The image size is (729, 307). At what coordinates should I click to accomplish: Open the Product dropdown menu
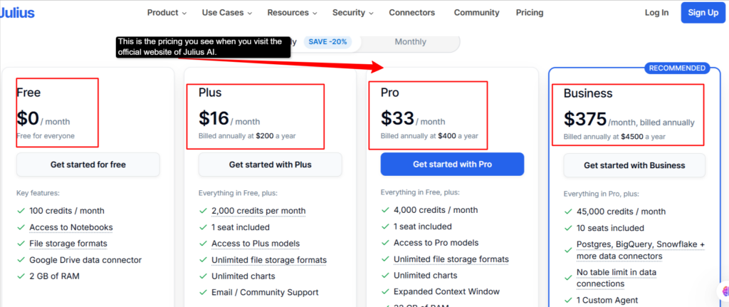coord(167,13)
